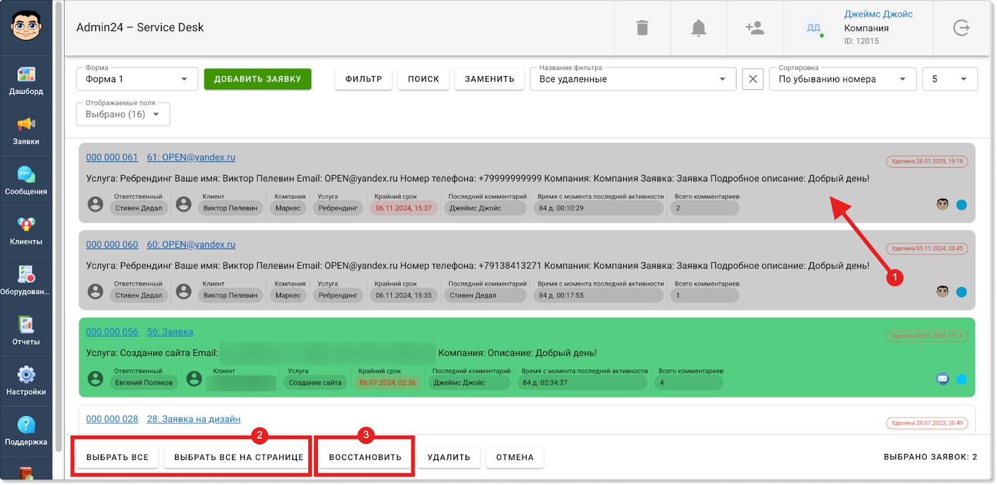The image size is (997, 485).
Task: Click small face avatar in ticket 060
Action: point(943,291)
